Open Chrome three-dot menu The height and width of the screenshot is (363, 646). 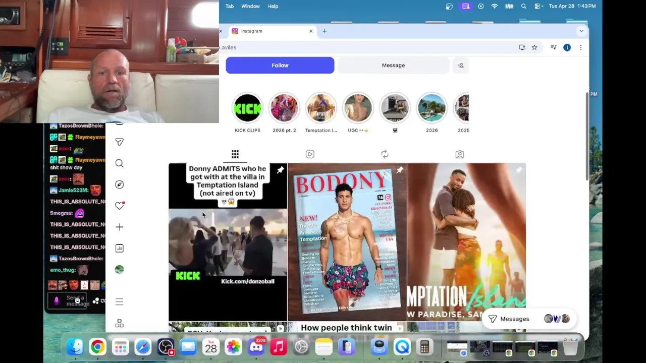pos(580,47)
